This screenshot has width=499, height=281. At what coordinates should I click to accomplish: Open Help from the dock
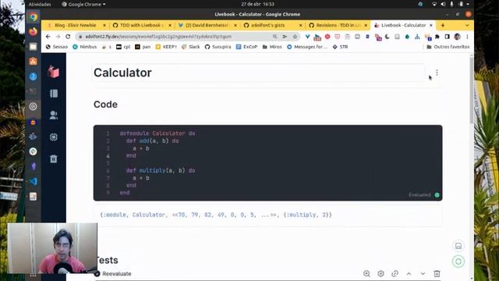point(33,76)
